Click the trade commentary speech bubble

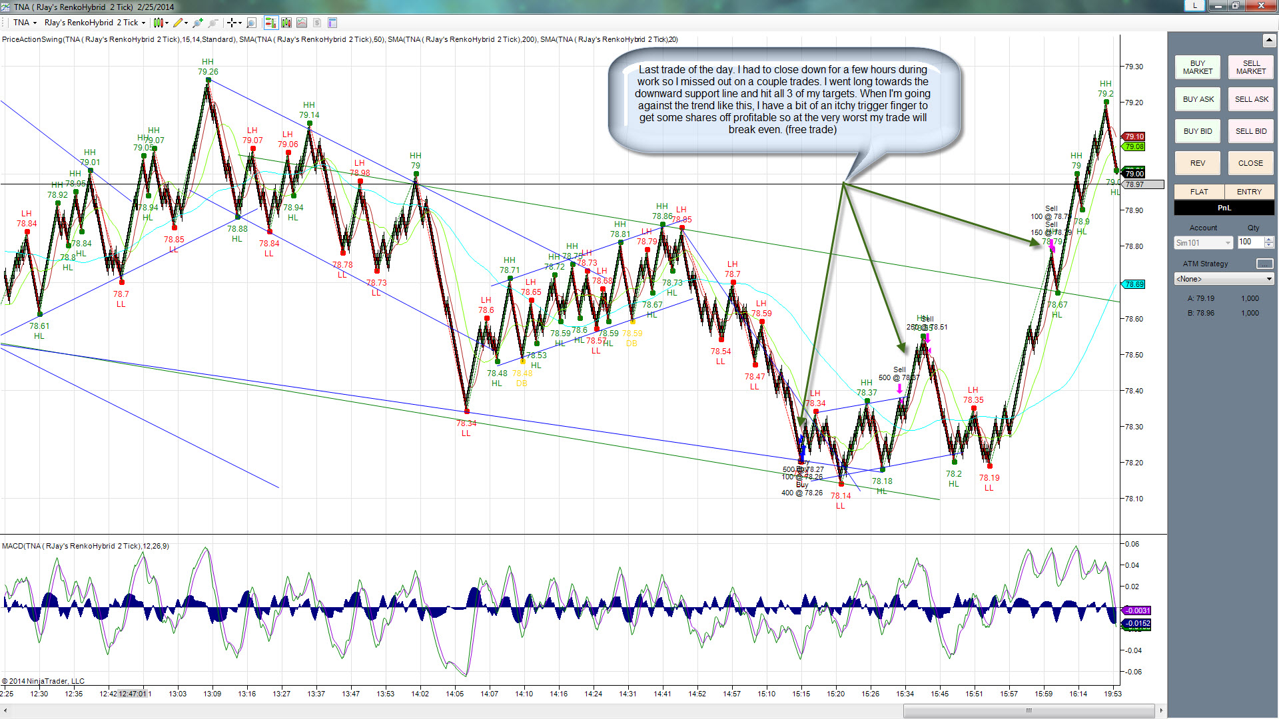783,100
